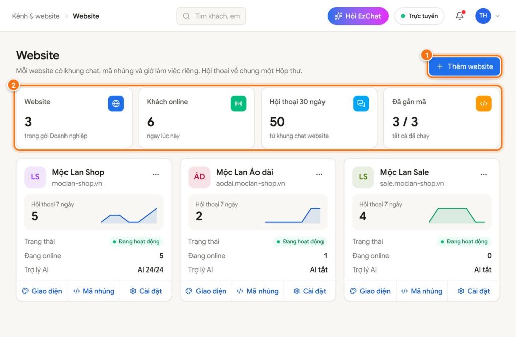This screenshot has height=337, width=516.
Task: Click the LS avatar of Mộc Lan Sale
Action: pyautogui.click(x=363, y=177)
